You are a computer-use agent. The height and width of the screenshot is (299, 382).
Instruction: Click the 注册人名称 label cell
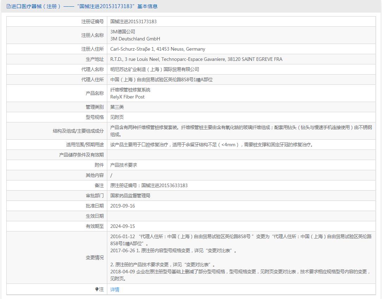pyautogui.click(x=57, y=35)
